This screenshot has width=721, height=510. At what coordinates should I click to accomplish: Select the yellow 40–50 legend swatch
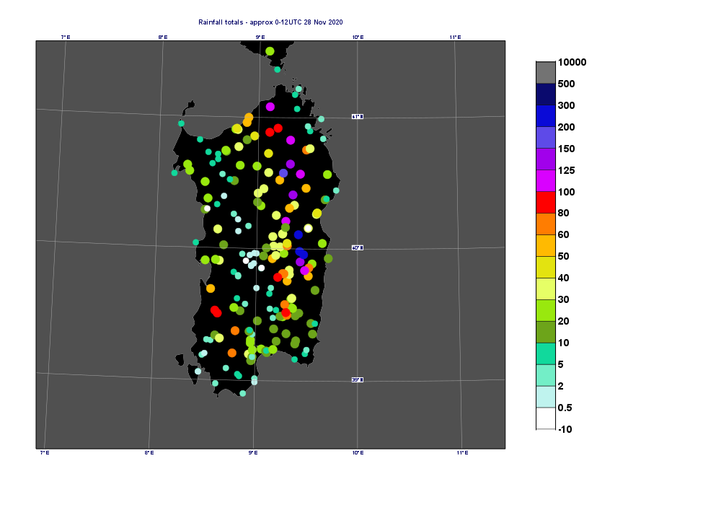click(x=546, y=267)
